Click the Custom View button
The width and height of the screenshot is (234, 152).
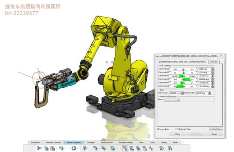coord(216,129)
